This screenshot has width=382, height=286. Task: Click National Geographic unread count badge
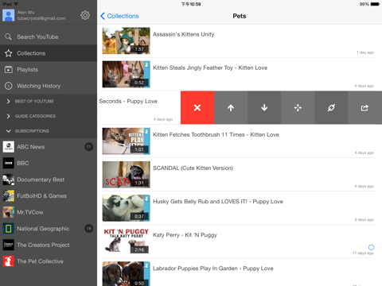(x=89, y=228)
